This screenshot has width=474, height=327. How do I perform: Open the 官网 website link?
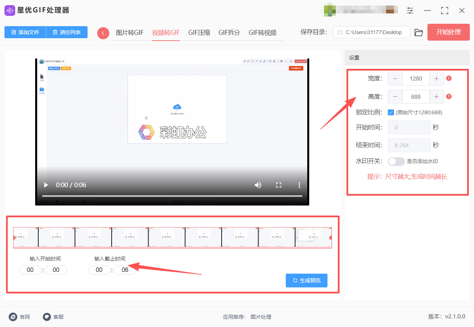[20, 317]
